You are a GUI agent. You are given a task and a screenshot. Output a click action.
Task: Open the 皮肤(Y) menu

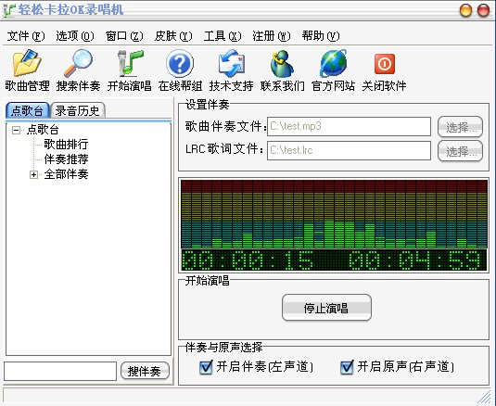(173, 36)
